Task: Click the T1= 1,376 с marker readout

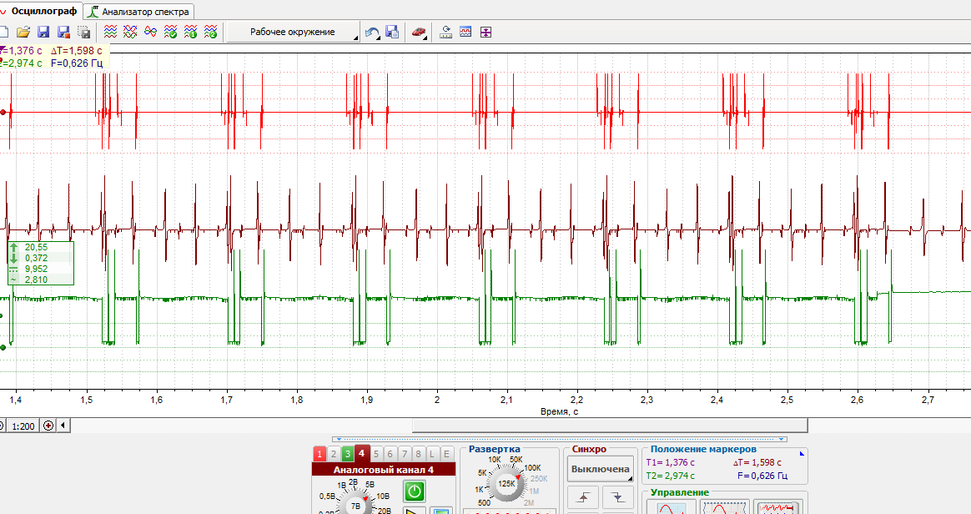Action: [x=670, y=462]
